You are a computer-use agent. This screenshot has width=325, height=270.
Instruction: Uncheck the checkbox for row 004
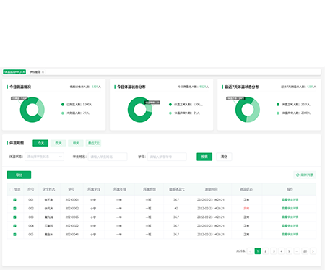pos(14,226)
